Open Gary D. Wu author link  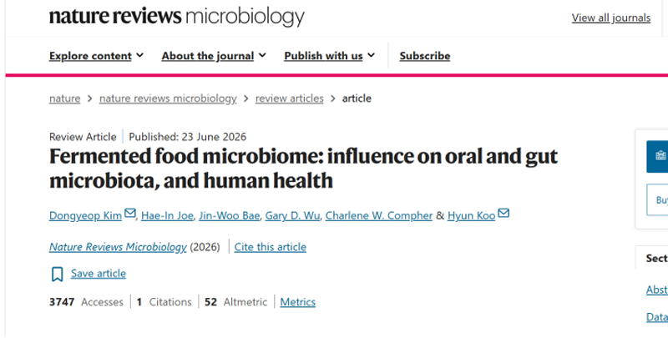pos(292,216)
